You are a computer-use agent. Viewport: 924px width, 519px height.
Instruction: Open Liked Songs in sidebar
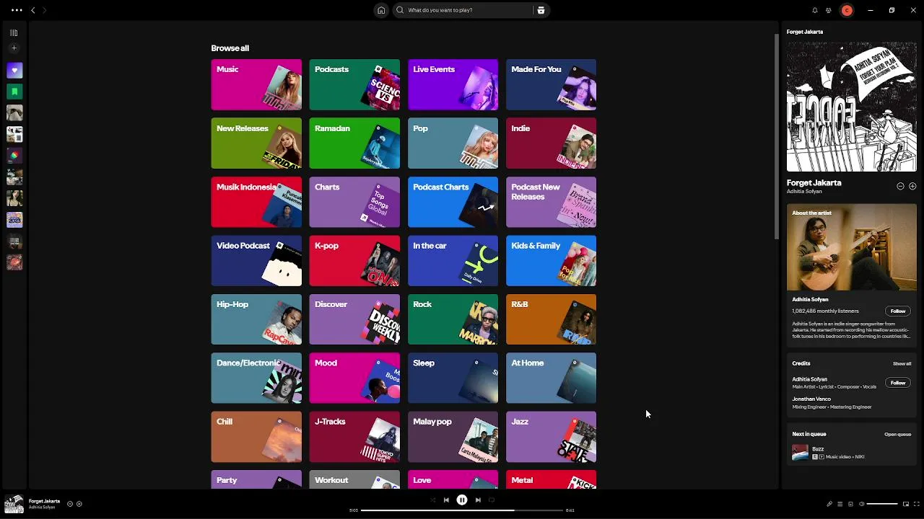pyautogui.click(x=14, y=71)
